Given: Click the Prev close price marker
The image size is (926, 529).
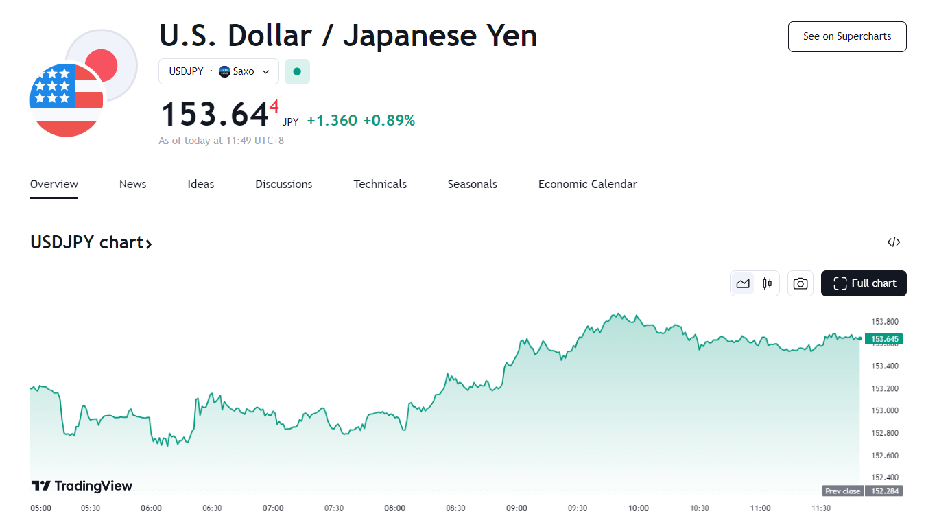Looking at the screenshot, I should [x=842, y=491].
